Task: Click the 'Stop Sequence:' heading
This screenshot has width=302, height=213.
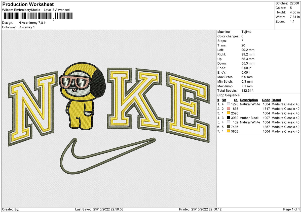Action: pyautogui.click(x=229, y=95)
